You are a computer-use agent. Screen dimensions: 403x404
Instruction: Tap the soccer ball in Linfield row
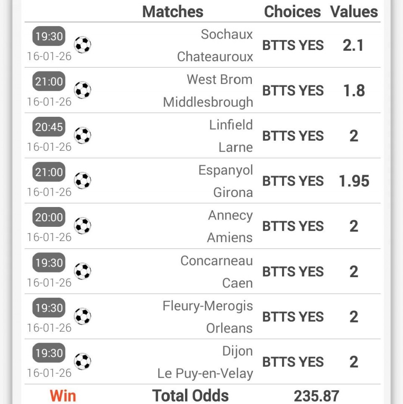(83, 135)
